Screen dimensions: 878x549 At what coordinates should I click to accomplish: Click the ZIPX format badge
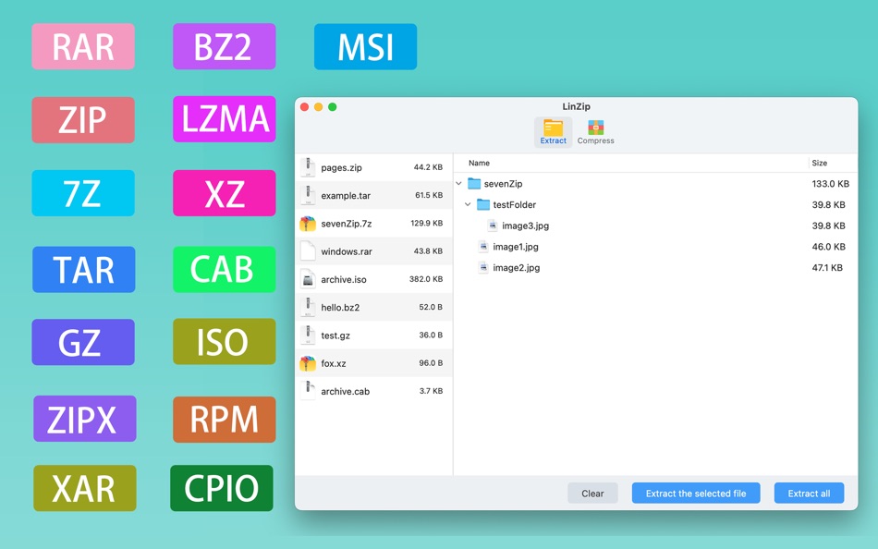click(84, 419)
